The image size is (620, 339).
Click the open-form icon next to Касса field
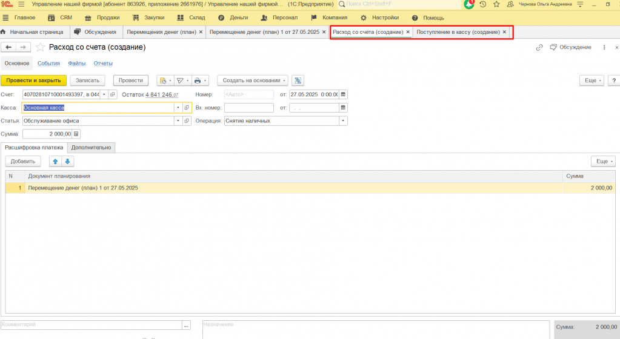187,108
